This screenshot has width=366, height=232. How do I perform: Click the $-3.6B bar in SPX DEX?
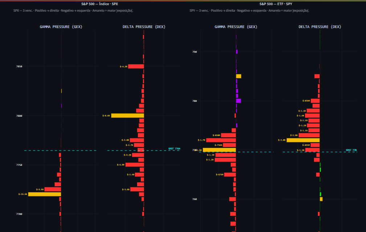[x=137, y=189]
